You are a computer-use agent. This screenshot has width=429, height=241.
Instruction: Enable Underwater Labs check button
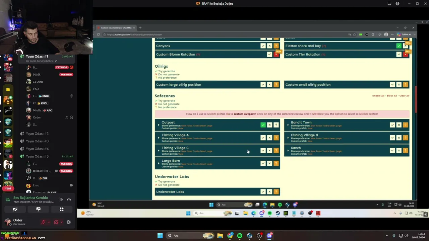263,192
